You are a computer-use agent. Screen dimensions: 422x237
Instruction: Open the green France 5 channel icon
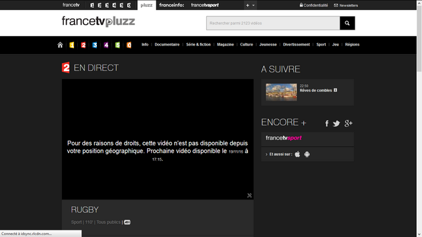tap(117, 45)
